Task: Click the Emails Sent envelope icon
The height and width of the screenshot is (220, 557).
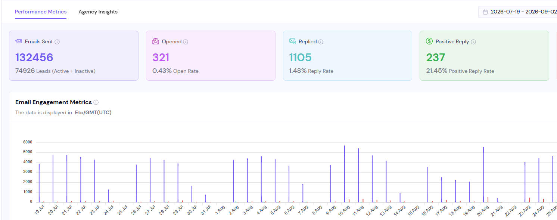Action: 19,41
